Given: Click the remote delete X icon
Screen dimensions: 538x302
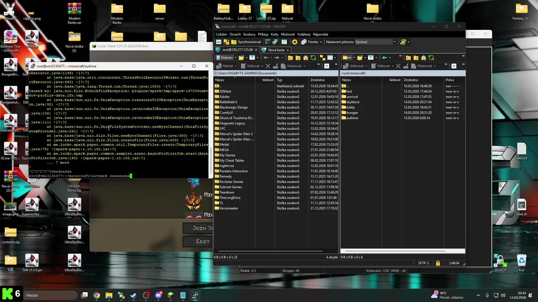Looking at the screenshot, I should click(x=398, y=66).
